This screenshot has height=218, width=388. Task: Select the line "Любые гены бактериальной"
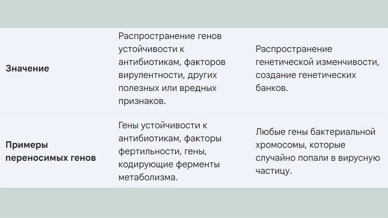coord(315,132)
